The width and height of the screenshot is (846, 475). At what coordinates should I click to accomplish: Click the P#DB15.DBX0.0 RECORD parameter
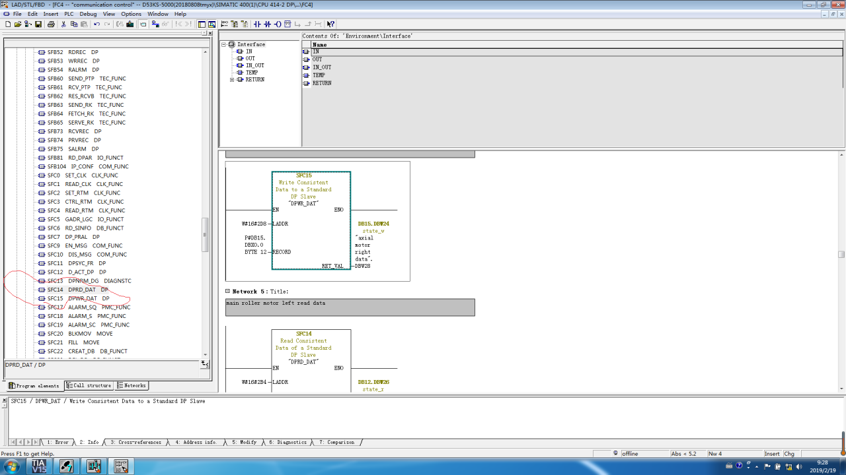point(254,245)
